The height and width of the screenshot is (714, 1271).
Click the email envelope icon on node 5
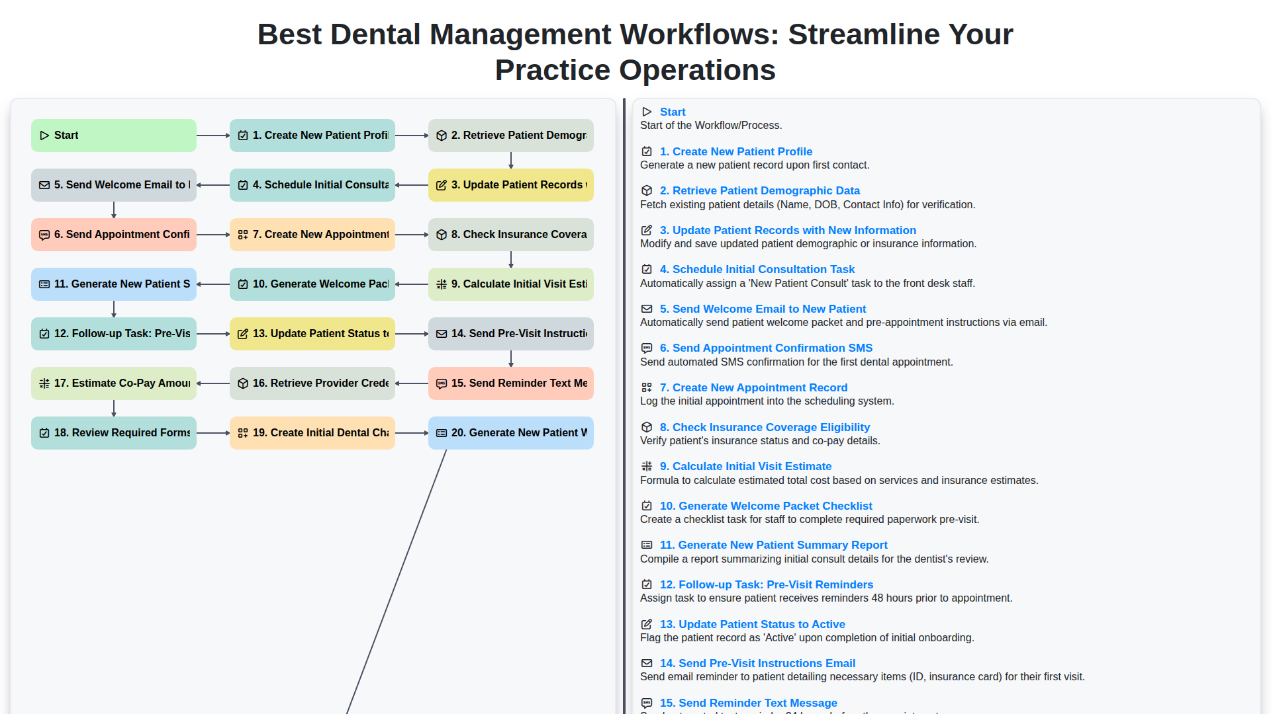(44, 185)
